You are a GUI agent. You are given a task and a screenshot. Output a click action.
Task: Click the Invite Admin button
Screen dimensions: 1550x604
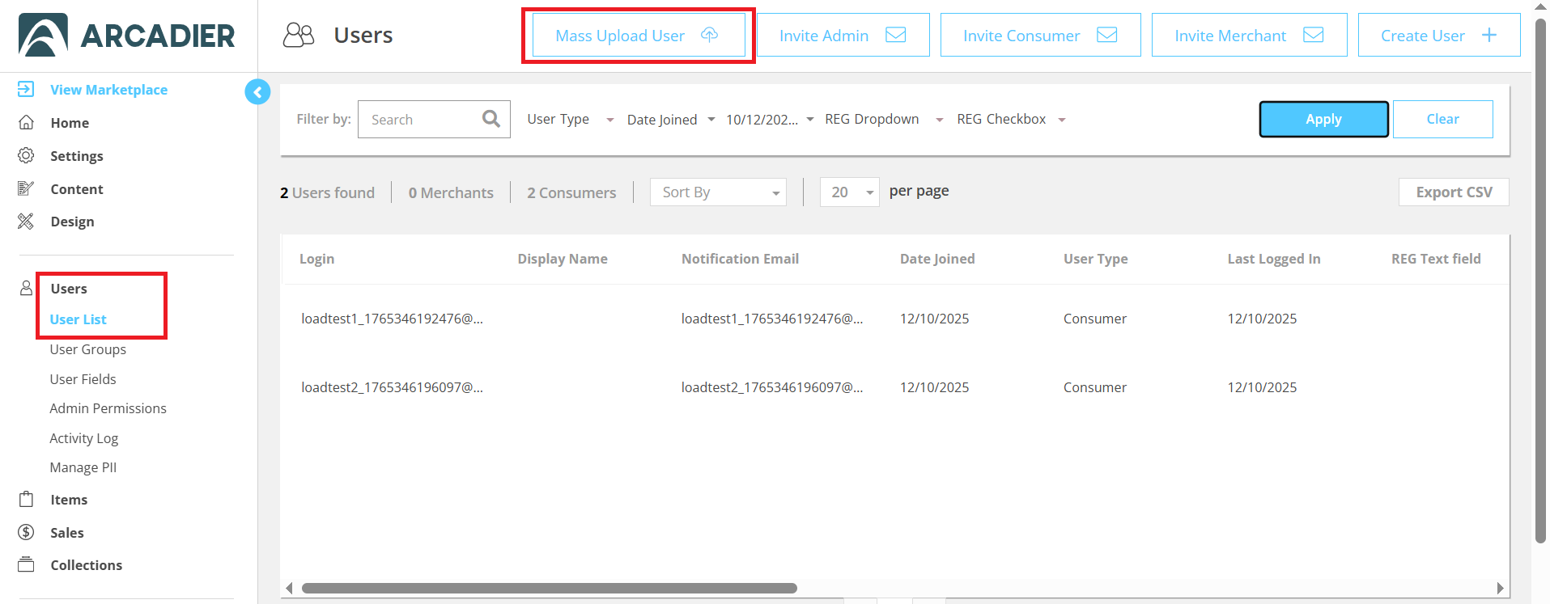tap(843, 35)
